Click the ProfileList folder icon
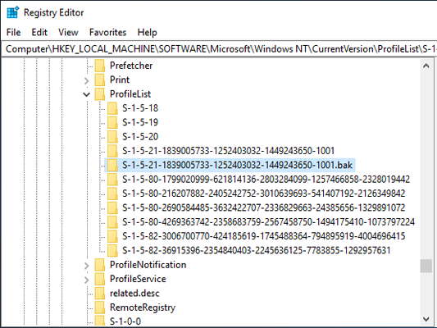 coord(100,94)
